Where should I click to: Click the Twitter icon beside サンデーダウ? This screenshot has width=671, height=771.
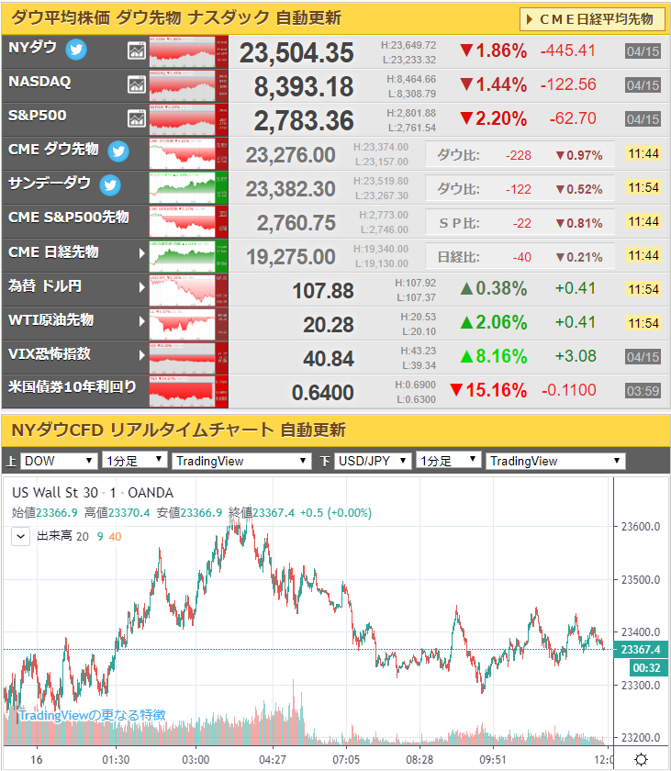click(110, 184)
